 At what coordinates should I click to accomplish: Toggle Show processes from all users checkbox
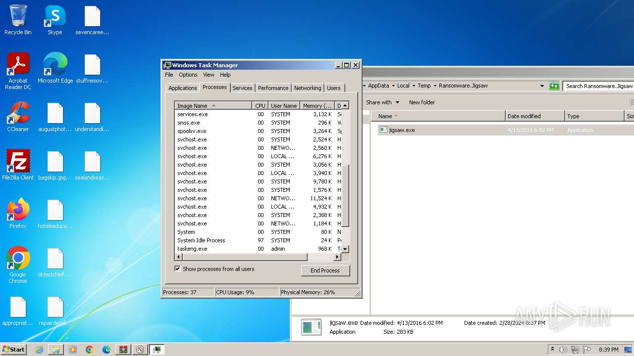[177, 269]
